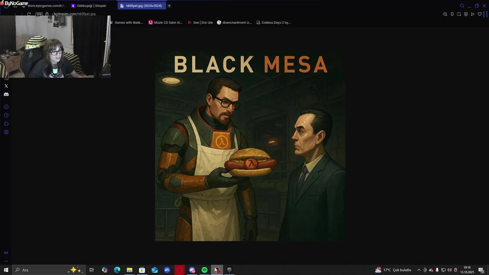Screen dimensions: 489x275
Task: Open Outlook from taskbar
Action: pyautogui.click(x=155, y=270)
